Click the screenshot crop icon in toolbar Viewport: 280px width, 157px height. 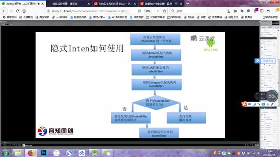(x=242, y=11)
